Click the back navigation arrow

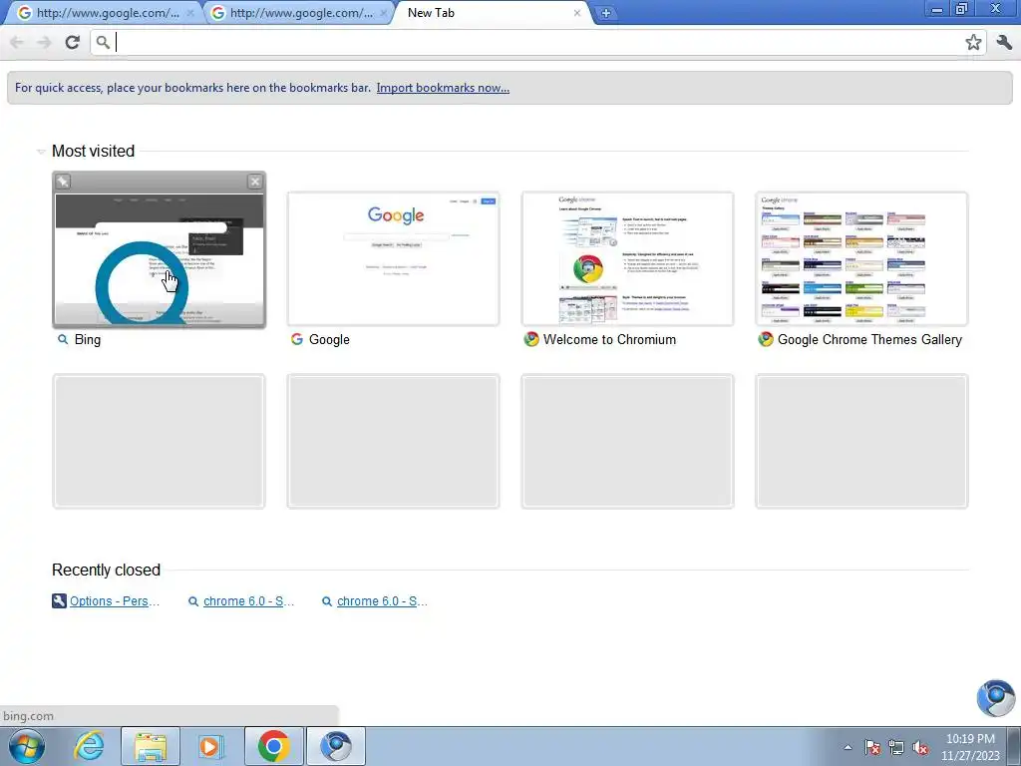17,42
